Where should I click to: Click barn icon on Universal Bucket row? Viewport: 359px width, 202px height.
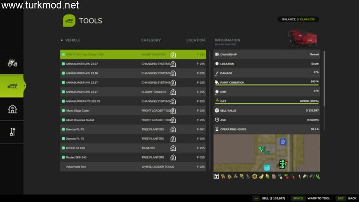pyautogui.click(x=173, y=120)
